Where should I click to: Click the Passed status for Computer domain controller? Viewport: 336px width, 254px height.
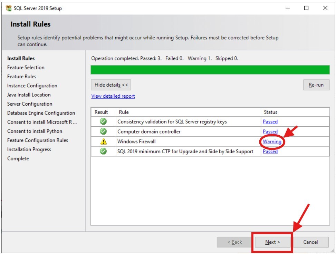coord(270,131)
